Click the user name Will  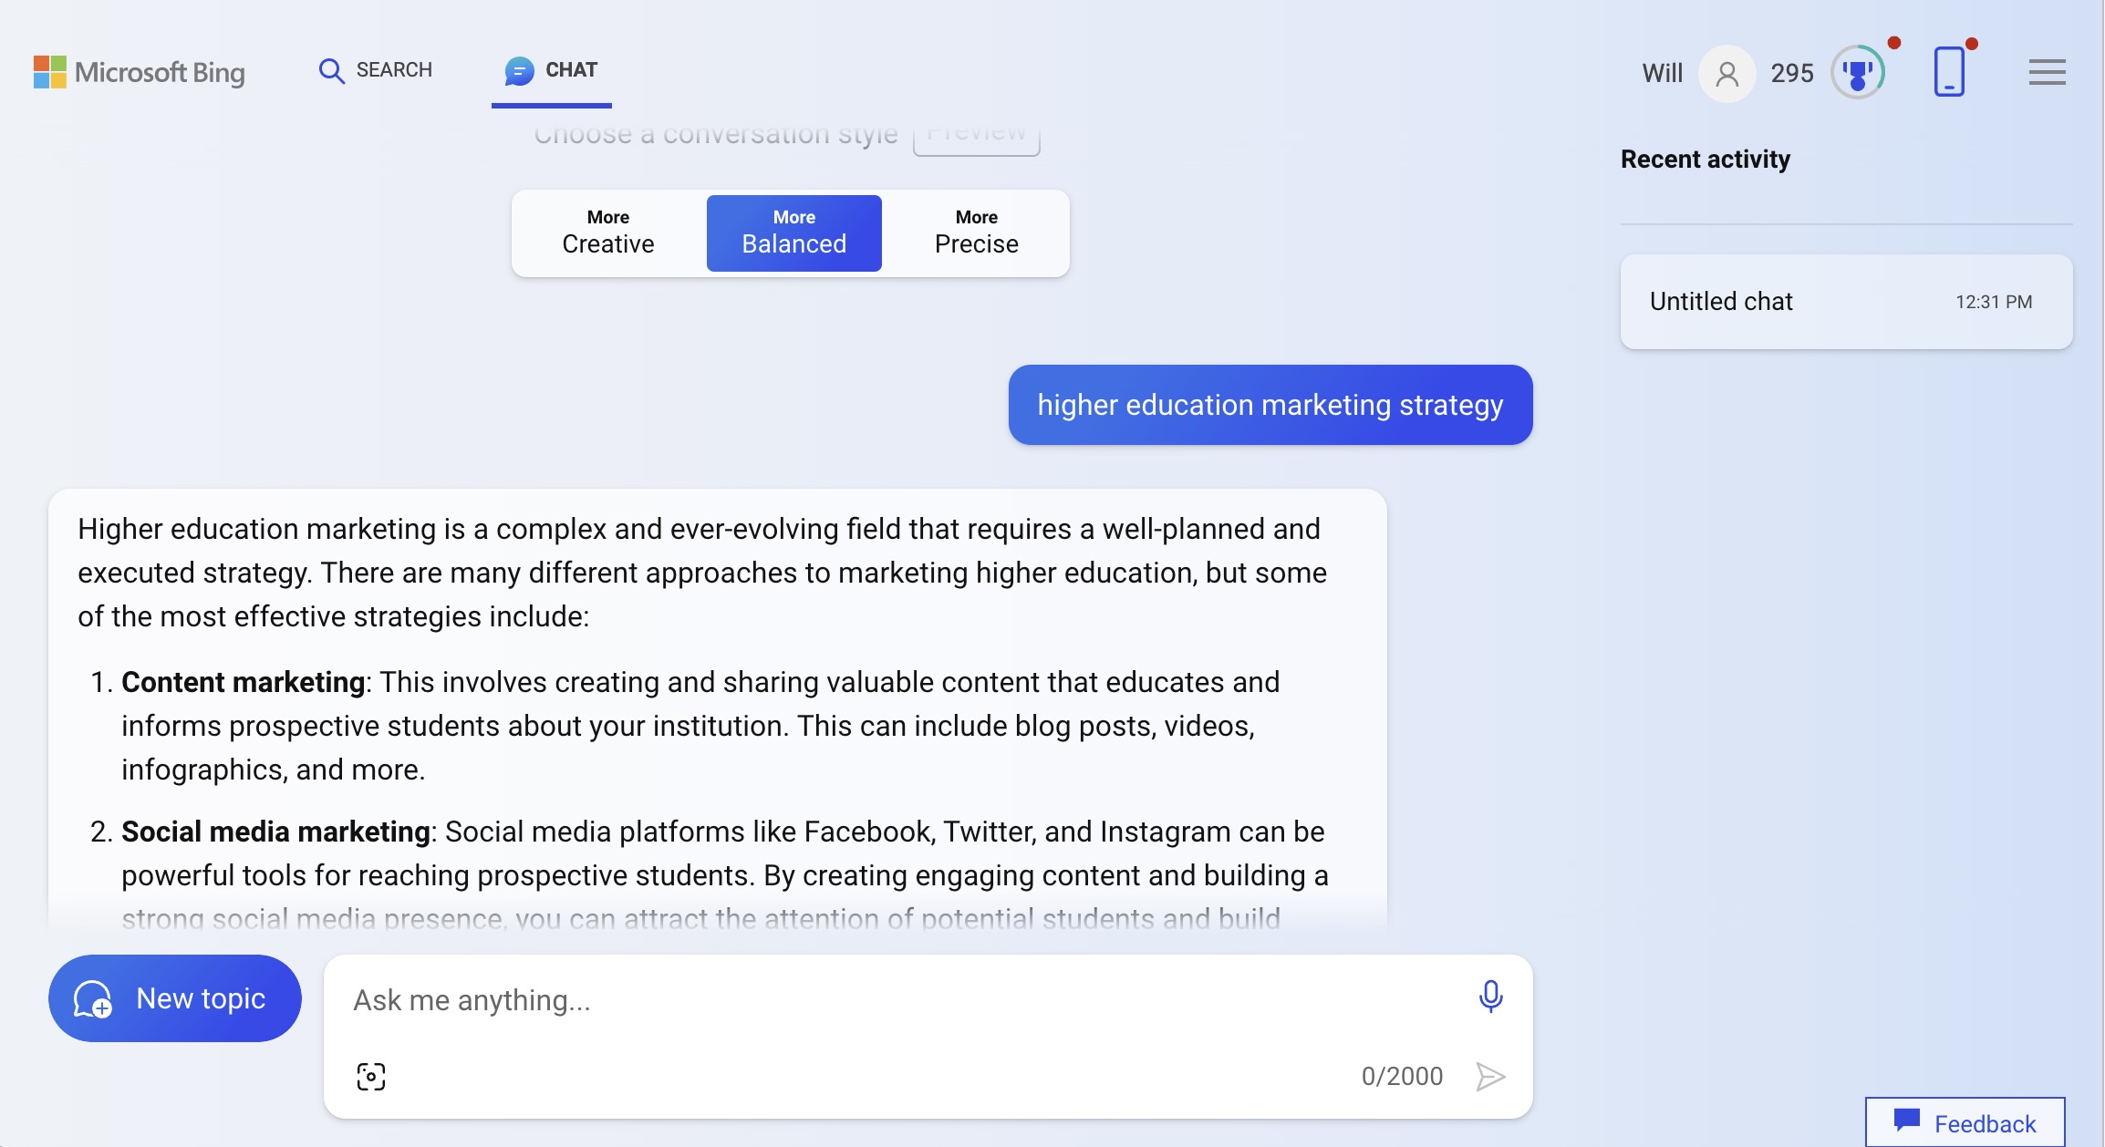1662,73
